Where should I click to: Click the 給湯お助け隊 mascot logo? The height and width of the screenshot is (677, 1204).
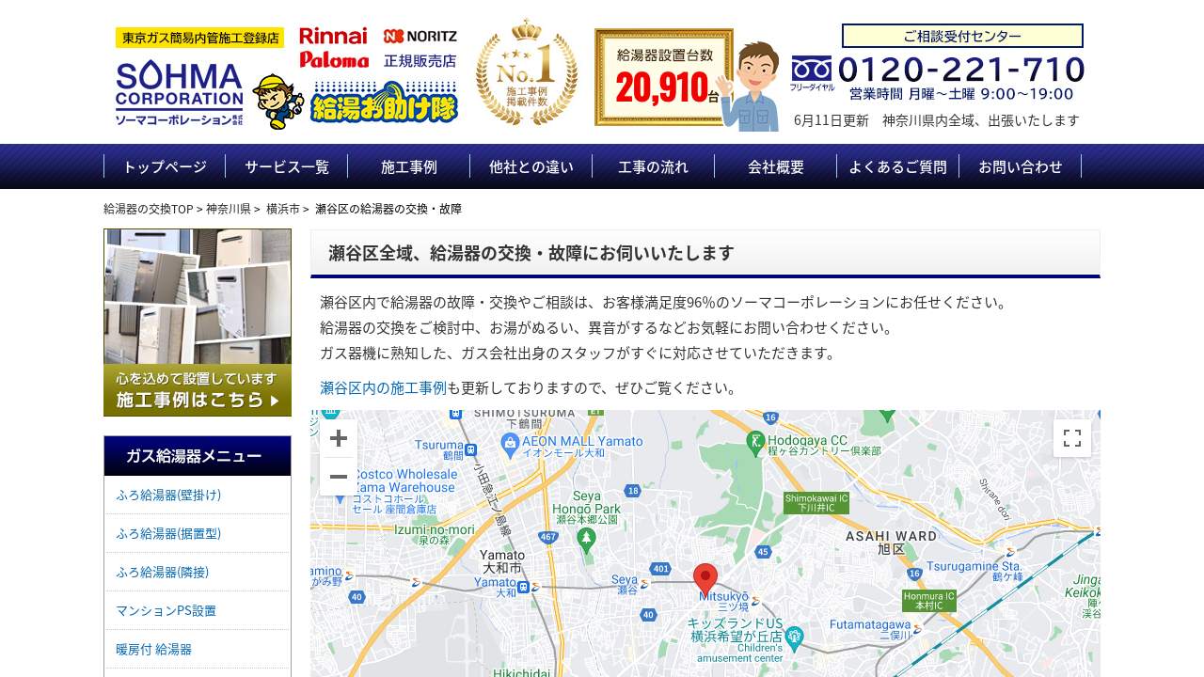(x=356, y=102)
